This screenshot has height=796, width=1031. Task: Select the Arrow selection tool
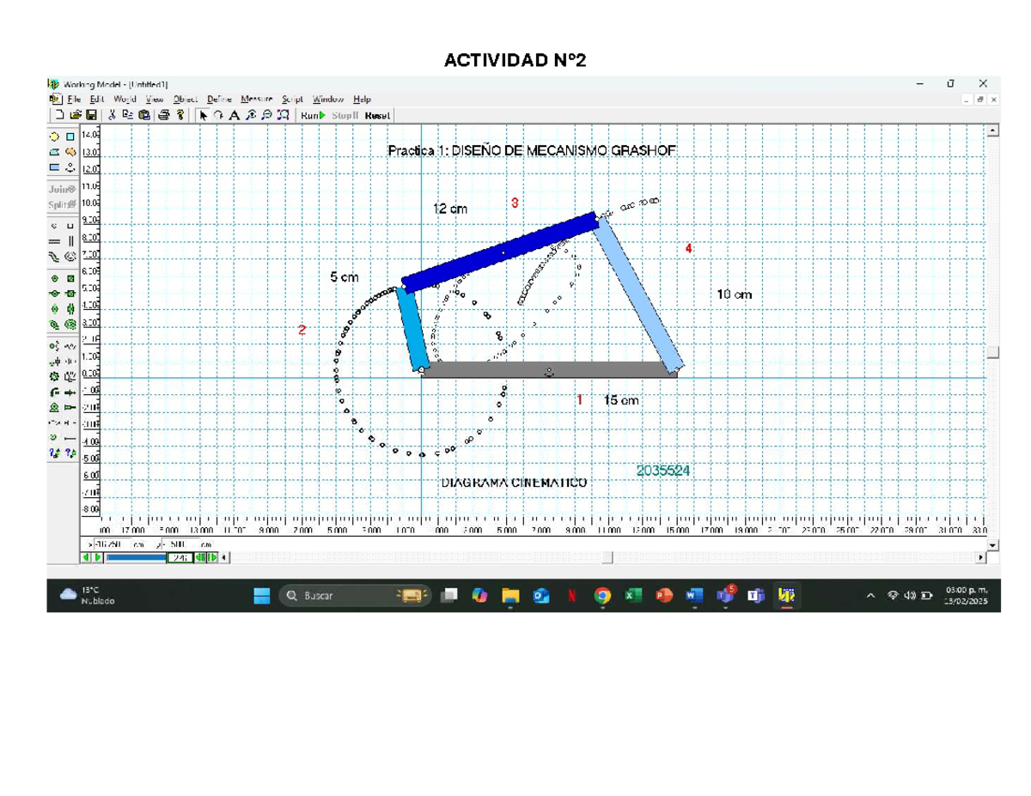[204, 115]
